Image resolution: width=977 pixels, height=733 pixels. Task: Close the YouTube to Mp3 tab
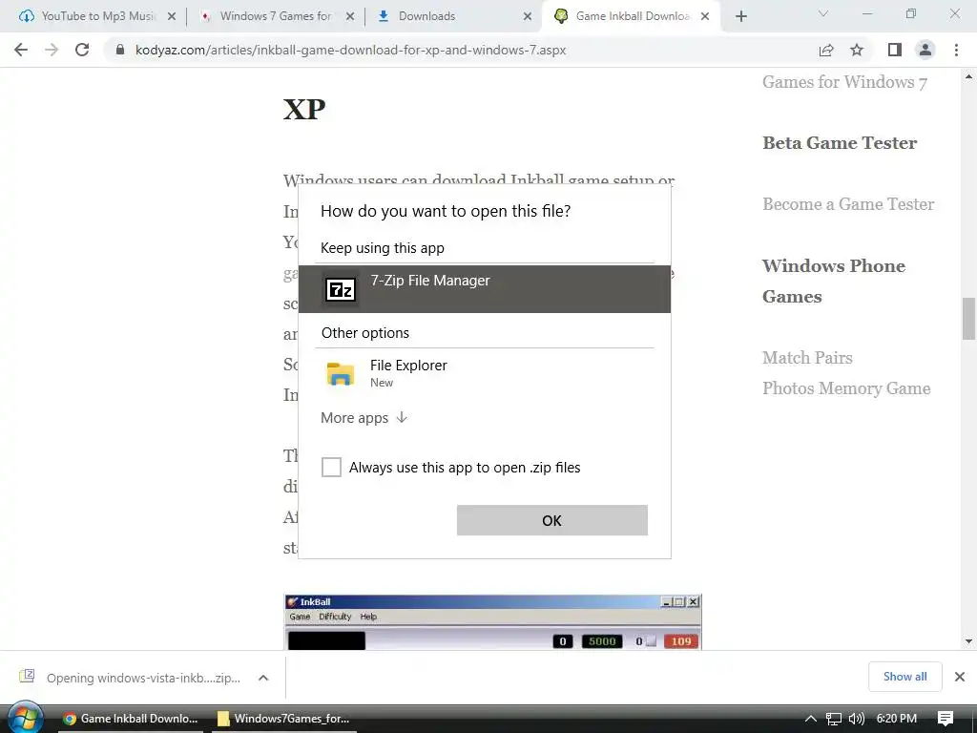(x=172, y=17)
